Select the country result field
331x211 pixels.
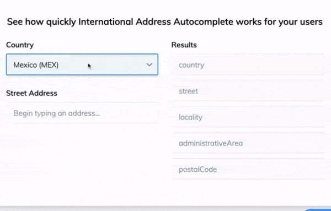pyautogui.click(x=248, y=64)
